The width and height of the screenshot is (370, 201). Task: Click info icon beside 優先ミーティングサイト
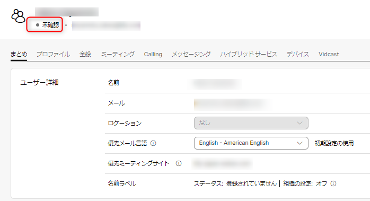[x=179, y=163]
